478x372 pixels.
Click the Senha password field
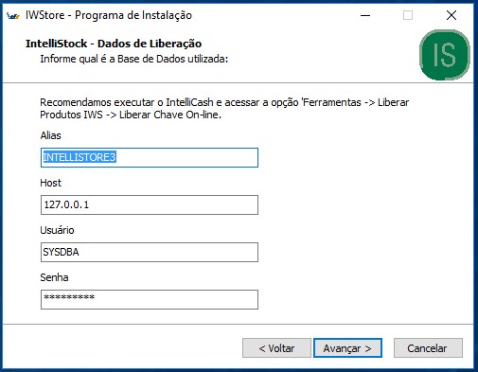point(150,299)
